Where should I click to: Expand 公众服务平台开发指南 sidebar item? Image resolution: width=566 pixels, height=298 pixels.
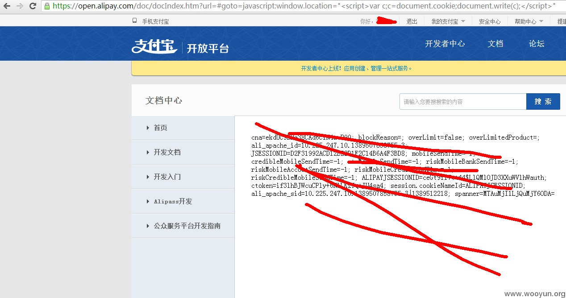point(183,226)
